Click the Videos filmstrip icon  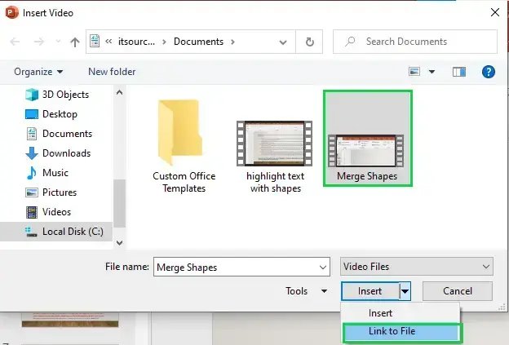point(32,212)
